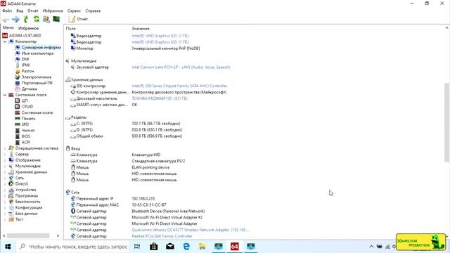Click the ACPI icon in tree
Viewport: 450px width, 253px height.
tap(18, 142)
